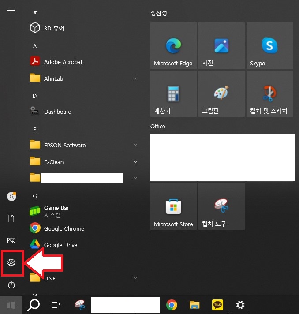Open the EzClean folder entry
The height and width of the screenshot is (314, 299).
84,162
